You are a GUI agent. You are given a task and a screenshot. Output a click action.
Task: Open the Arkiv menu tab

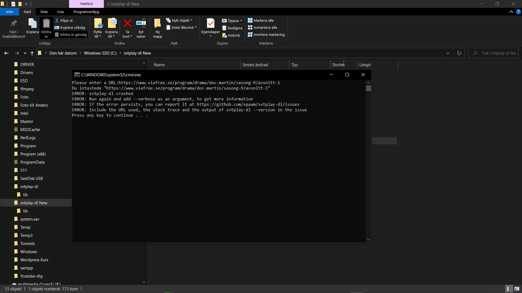10,12
